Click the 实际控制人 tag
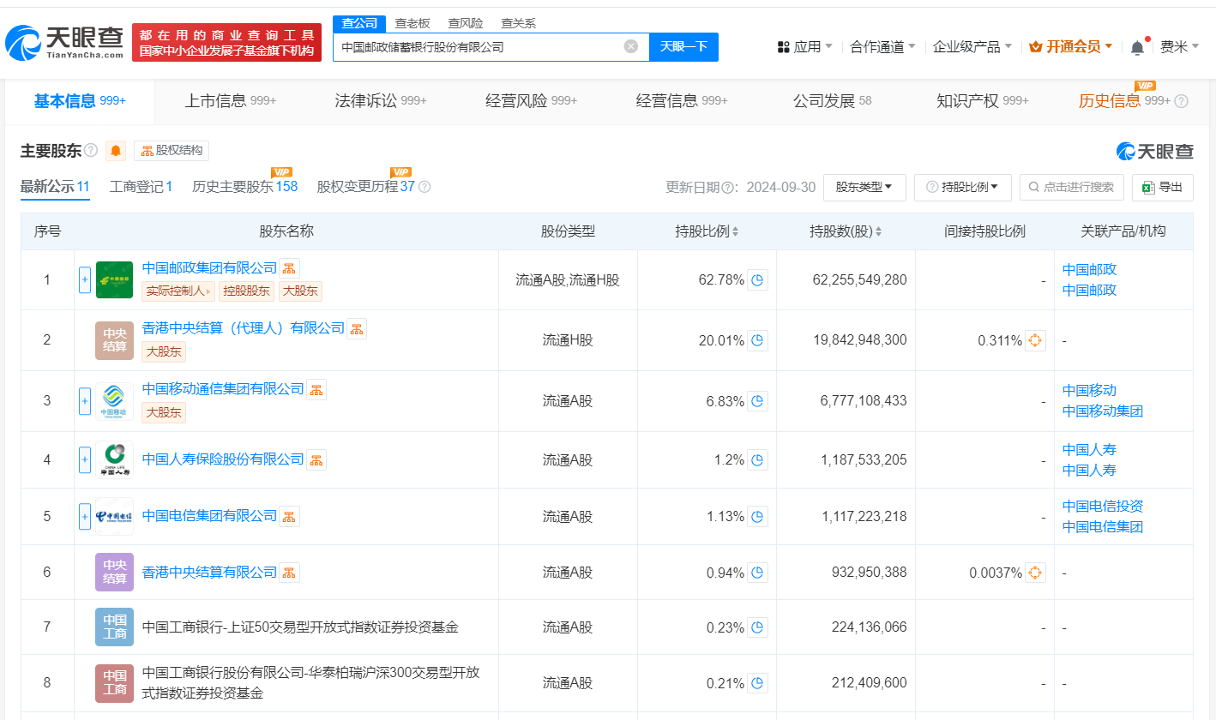This screenshot has width=1216, height=720. [178, 291]
